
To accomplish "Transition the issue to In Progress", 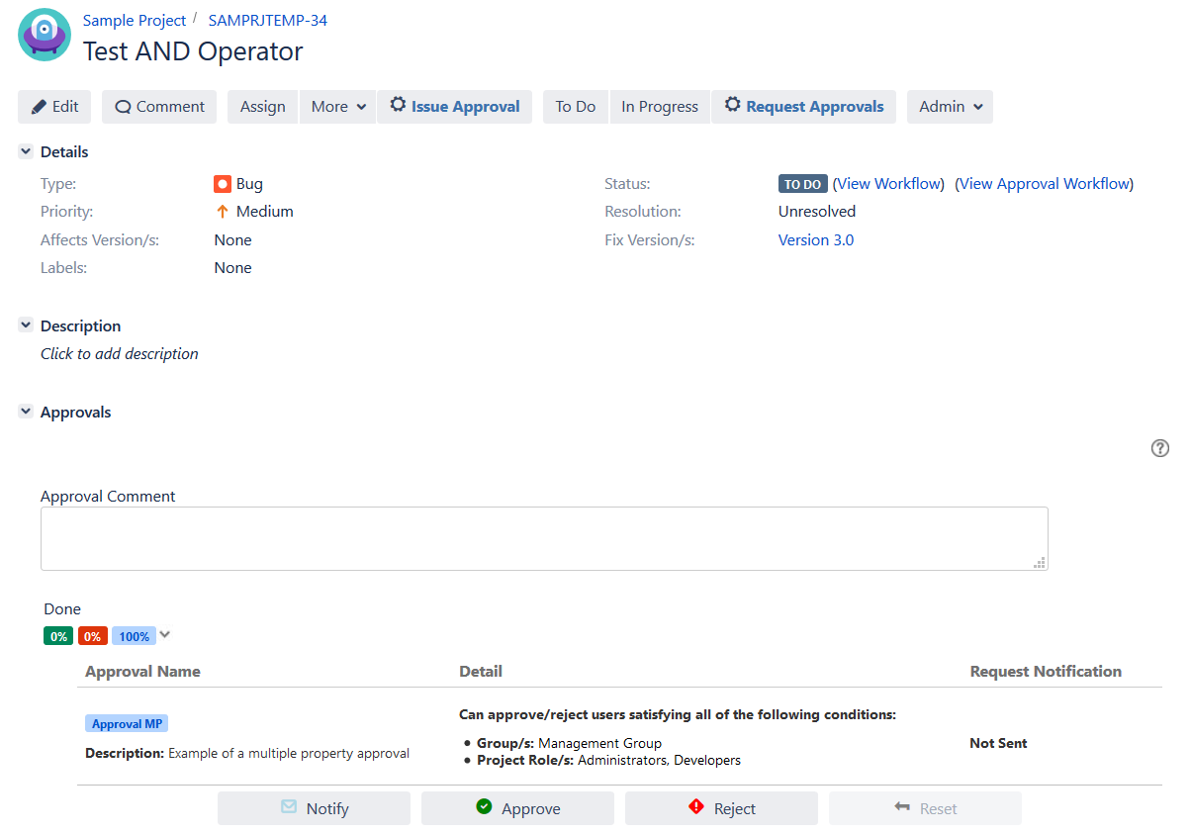I will pos(659,107).
